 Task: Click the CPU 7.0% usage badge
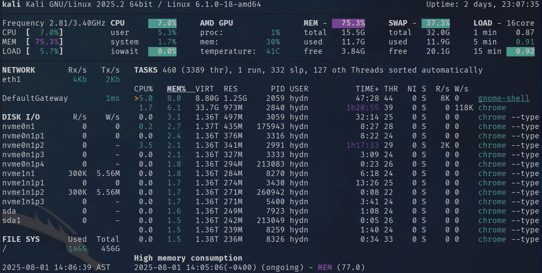(162, 23)
